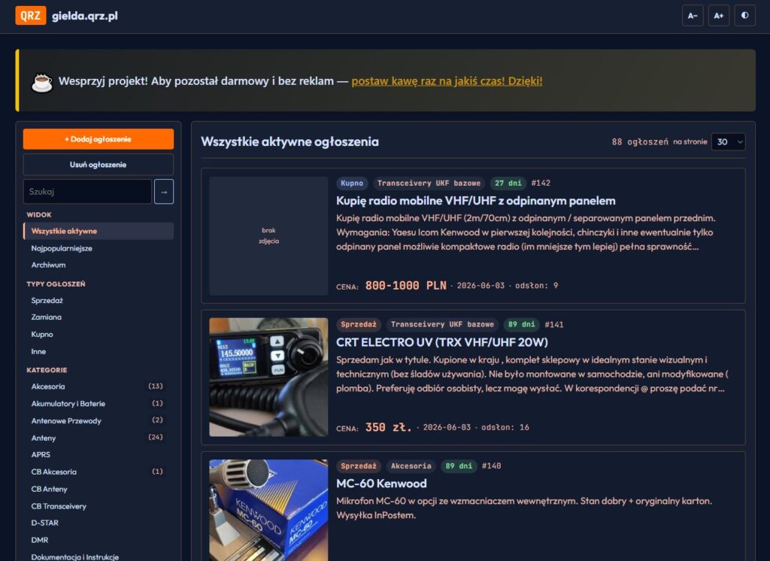Viewport: 770px width, 561px height.
Task: Open 'Dokumentacja i Instrukcje' category
Action: [x=99, y=556]
